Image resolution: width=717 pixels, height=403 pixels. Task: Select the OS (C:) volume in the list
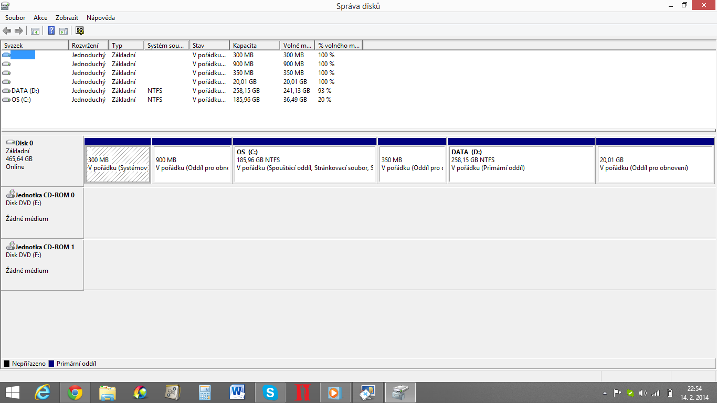point(21,100)
